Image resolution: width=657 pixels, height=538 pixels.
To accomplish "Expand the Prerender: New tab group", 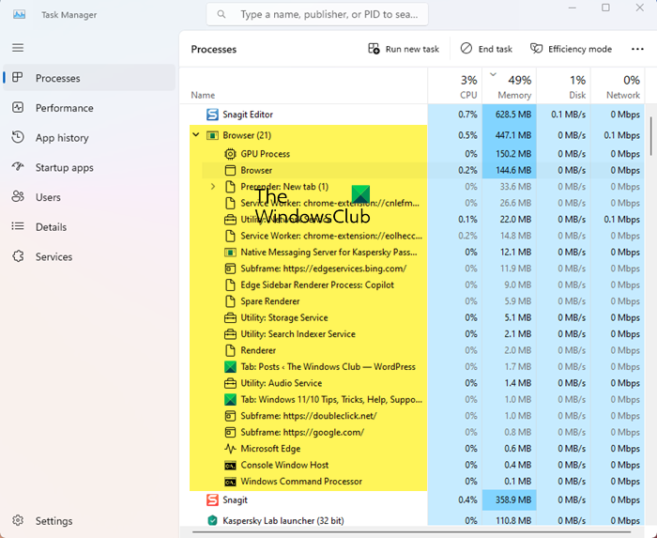I will 213,187.
